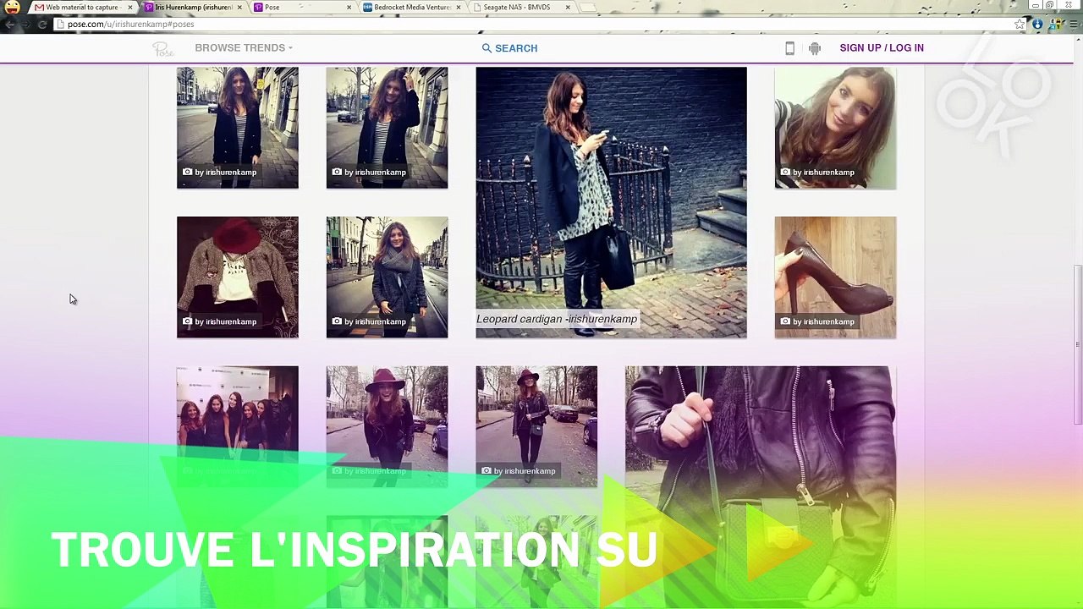Click the browser back arrow
The height and width of the screenshot is (609, 1083).
pyautogui.click(x=9, y=25)
